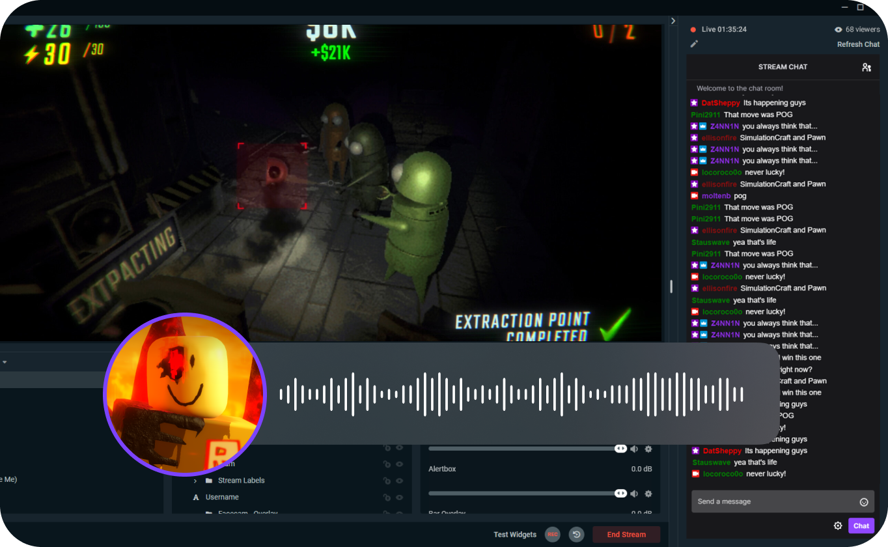Lock the Username source
Screen dimensions: 888x547
pyautogui.click(x=387, y=498)
